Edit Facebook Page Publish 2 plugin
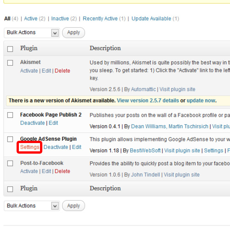The height and width of the screenshot is (230, 230). (x=53, y=123)
